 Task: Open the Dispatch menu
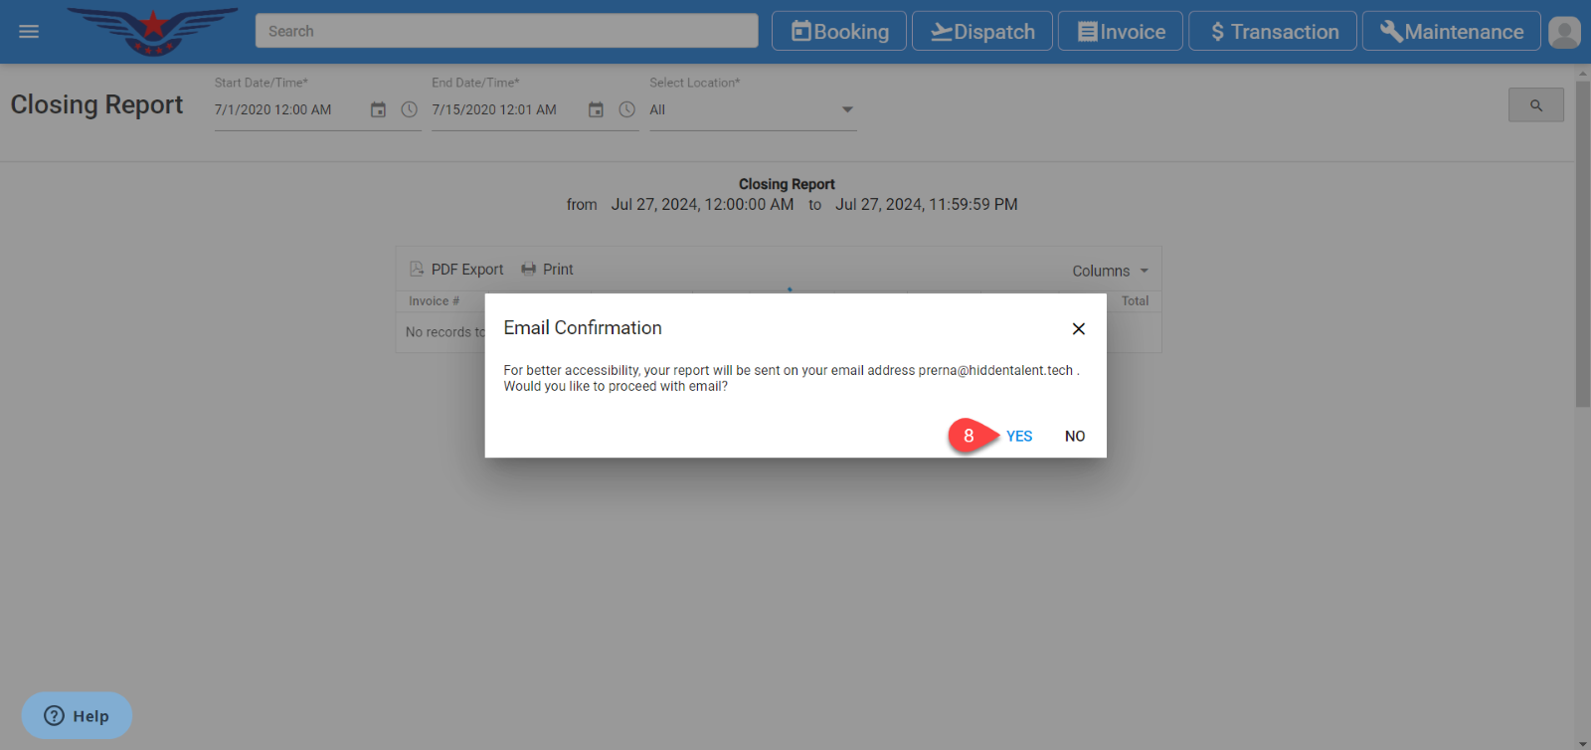[982, 32]
